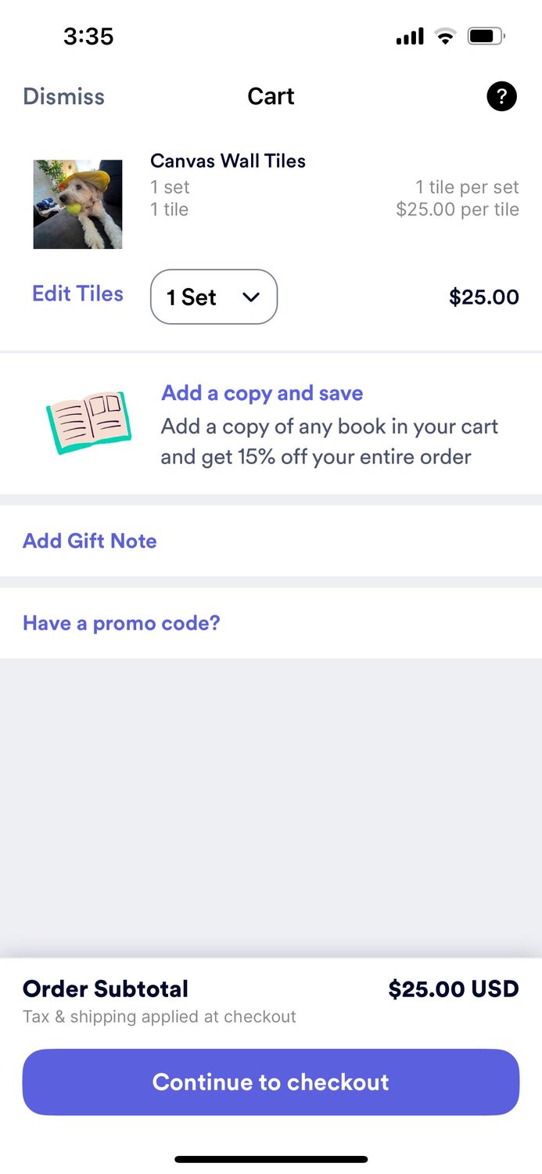
Task: Tap the Cart screen title
Action: [x=271, y=96]
